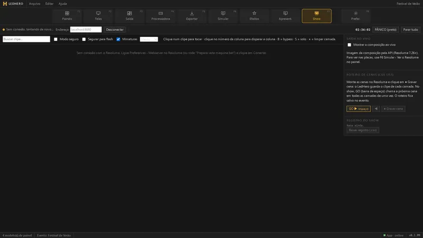Screen dimensions: 423x238
Task: Click the GO (espaço) button
Action: point(358,109)
